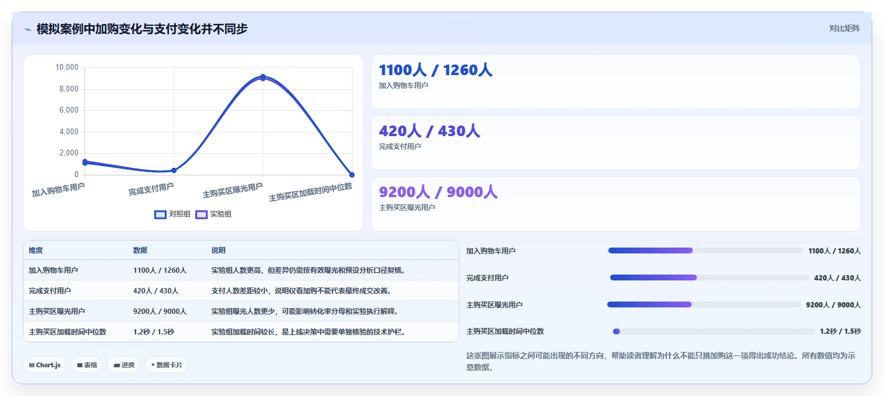Click the 说明 table column header

(218, 251)
